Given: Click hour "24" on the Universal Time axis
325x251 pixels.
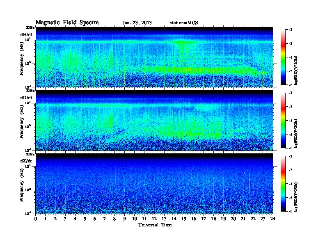Looking at the screenshot, I should pyautogui.click(x=273, y=219).
